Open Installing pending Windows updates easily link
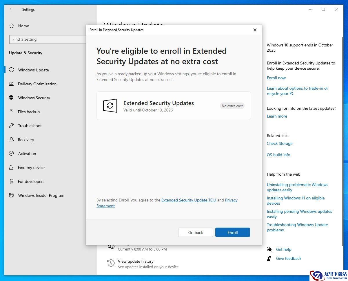Screen dimensions: 348x281 (299, 214)
